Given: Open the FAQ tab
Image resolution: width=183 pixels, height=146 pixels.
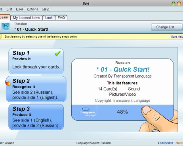Looking at the screenshot, I should [61, 18].
